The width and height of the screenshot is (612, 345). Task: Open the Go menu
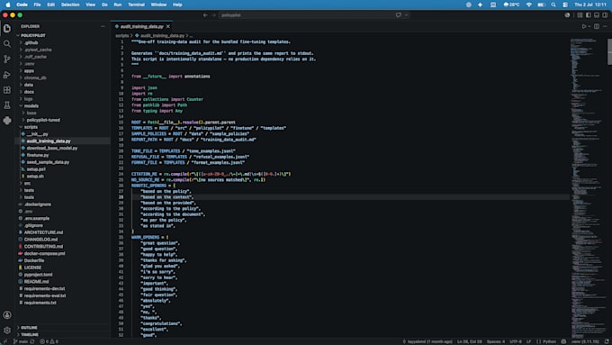tap(104, 5)
